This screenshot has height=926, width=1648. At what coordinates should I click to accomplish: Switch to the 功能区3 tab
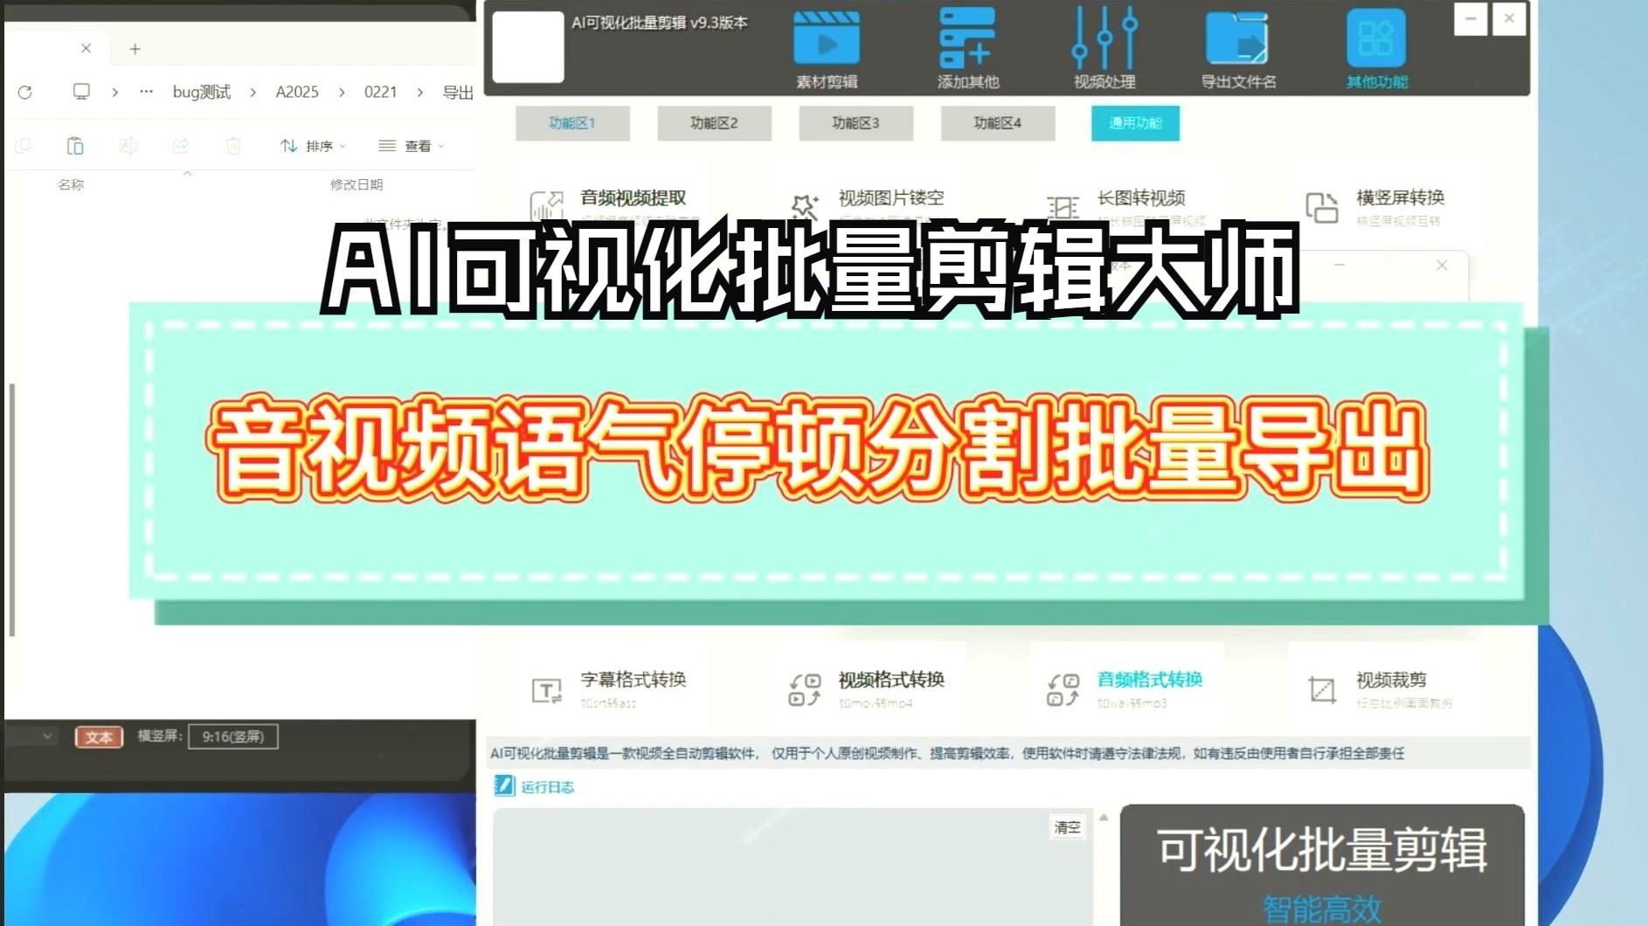[855, 123]
